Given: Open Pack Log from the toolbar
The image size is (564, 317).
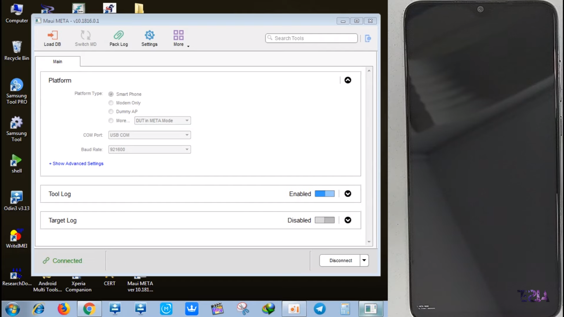Looking at the screenshot, I should click(118, 38).
